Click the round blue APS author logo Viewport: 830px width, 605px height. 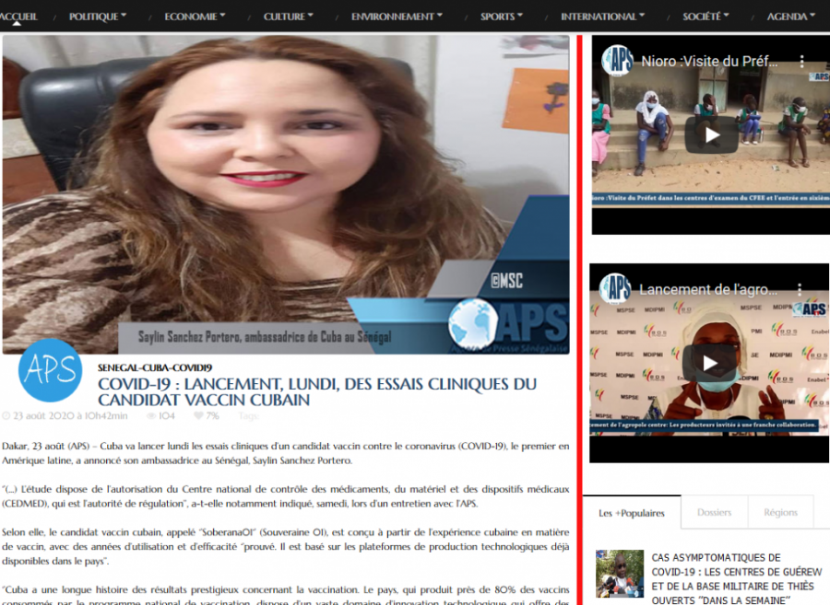(51, 370)
